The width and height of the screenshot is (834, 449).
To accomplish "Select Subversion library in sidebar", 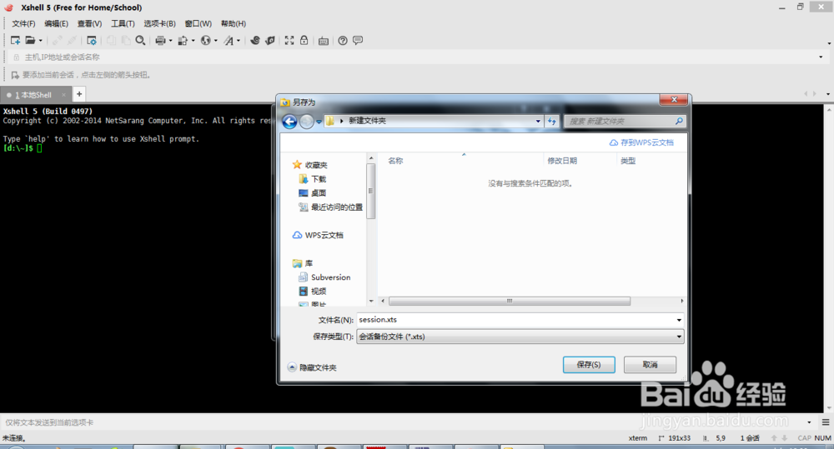I will coord(324,277).
